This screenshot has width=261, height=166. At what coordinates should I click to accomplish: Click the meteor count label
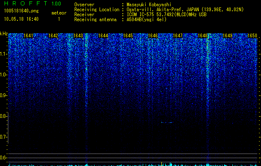click(x=59, y=13)
